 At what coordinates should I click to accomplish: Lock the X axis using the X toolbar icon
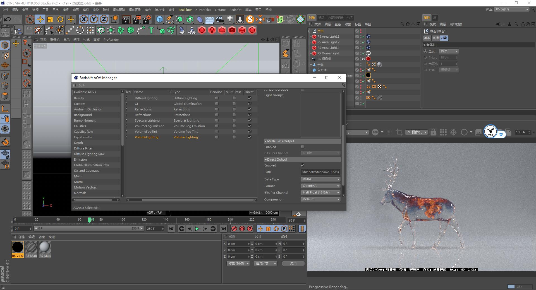coord(83,19)
